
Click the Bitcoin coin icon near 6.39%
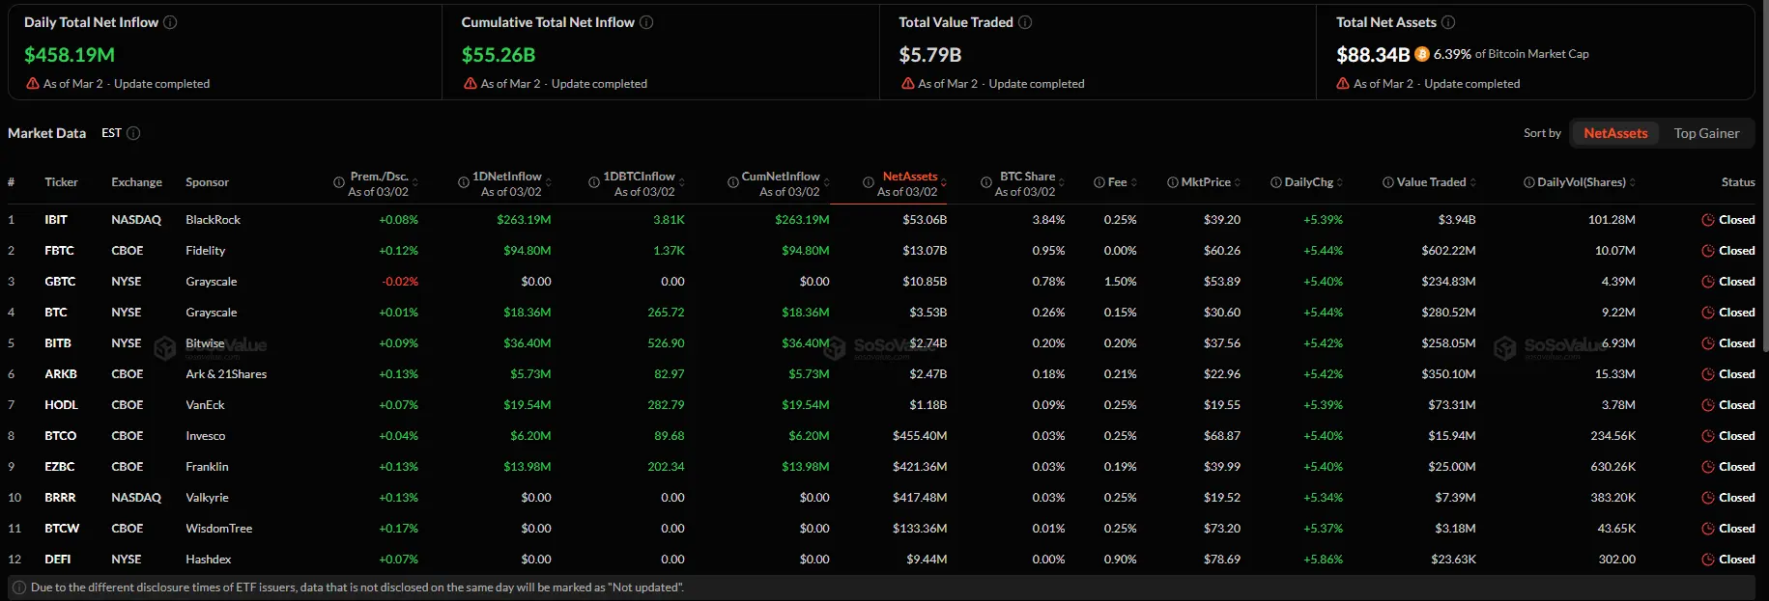[1422, 54]
